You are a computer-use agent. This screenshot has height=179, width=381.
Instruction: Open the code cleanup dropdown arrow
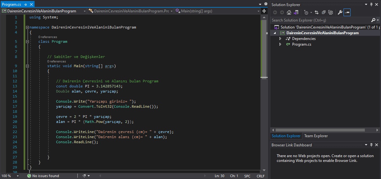(89, 176)
